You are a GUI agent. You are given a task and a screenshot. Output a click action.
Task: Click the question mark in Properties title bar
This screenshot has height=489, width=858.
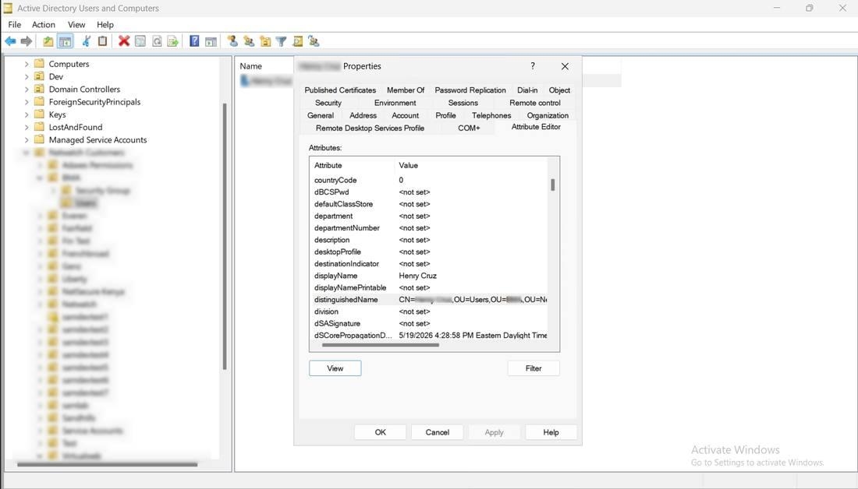533,66
